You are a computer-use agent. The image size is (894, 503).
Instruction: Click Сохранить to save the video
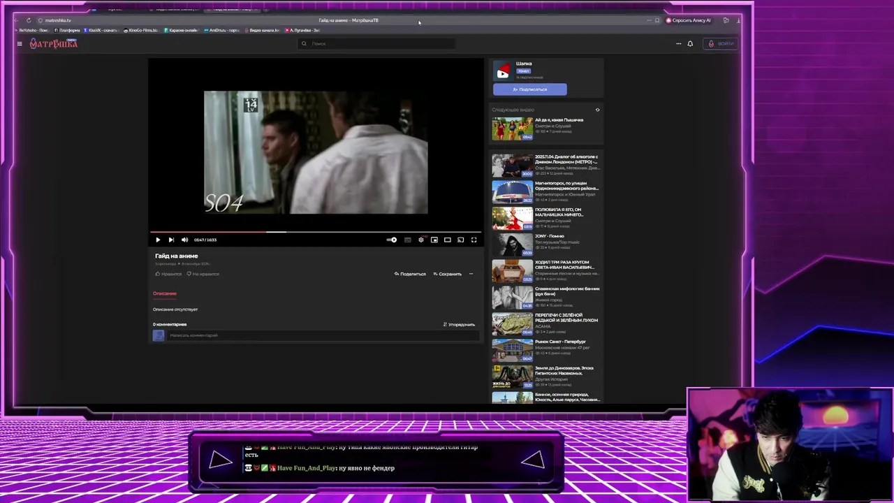click(448, 274)
